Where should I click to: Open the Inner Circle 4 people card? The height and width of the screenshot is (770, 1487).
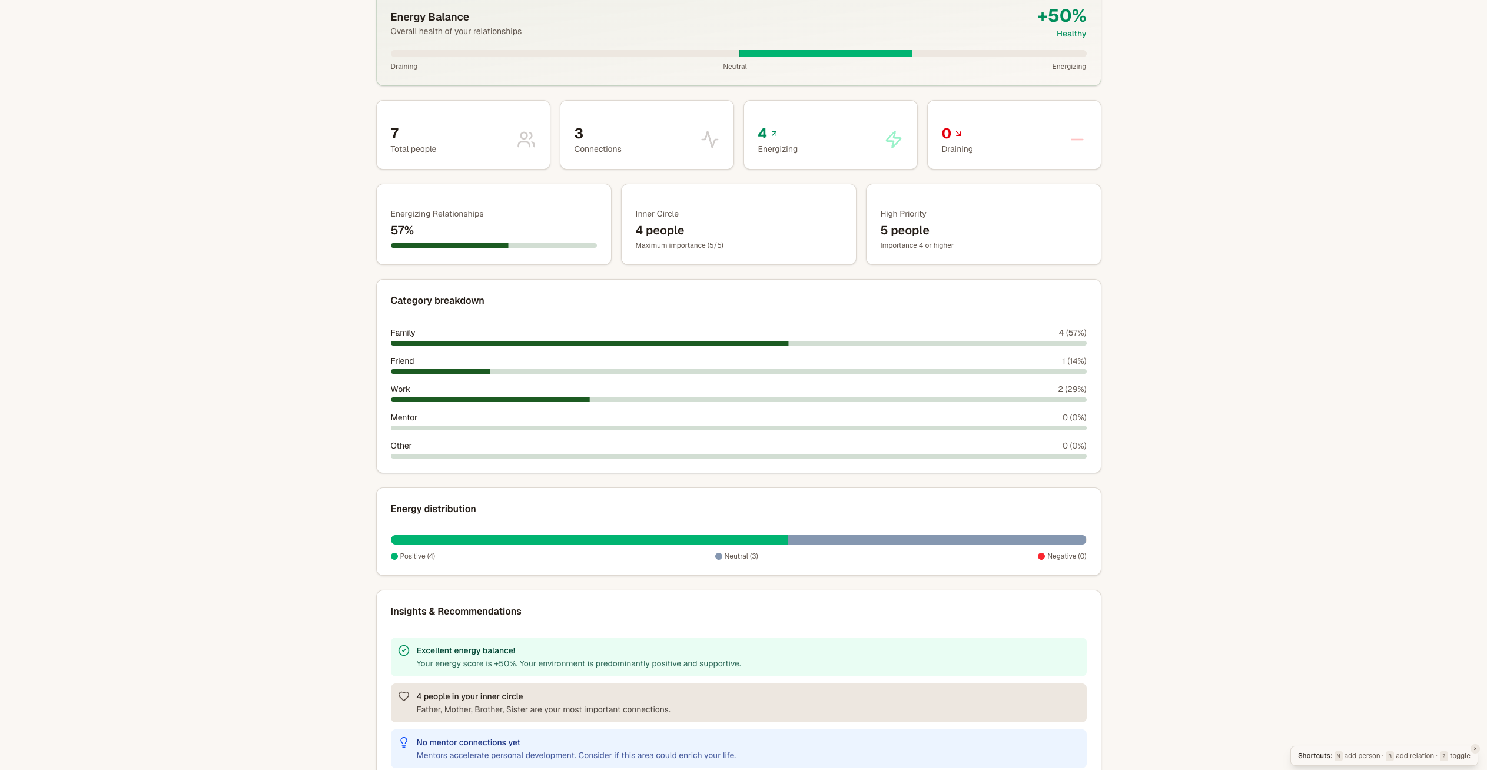coord(738,224)
